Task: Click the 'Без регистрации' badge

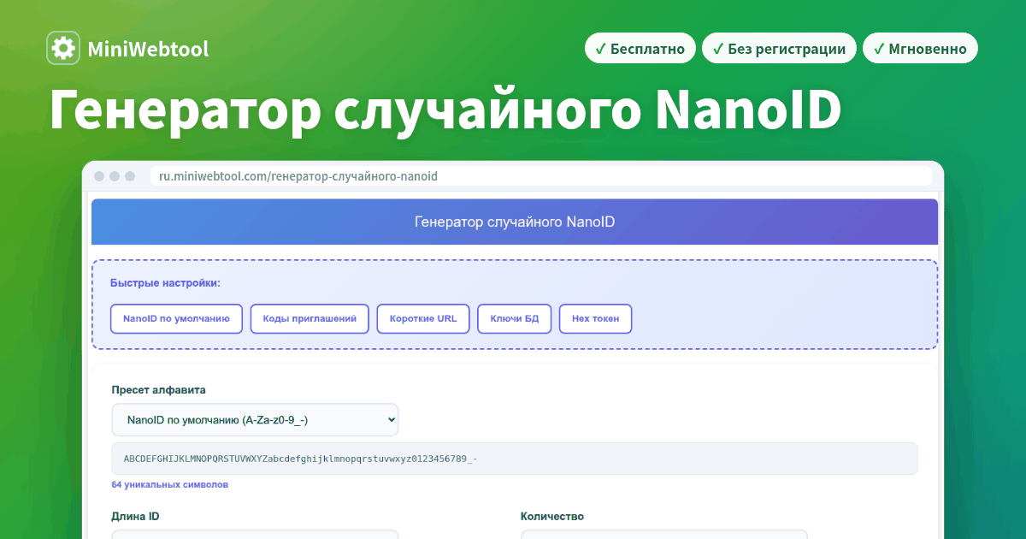Action: pyautogui.click(x=778, y=49)
